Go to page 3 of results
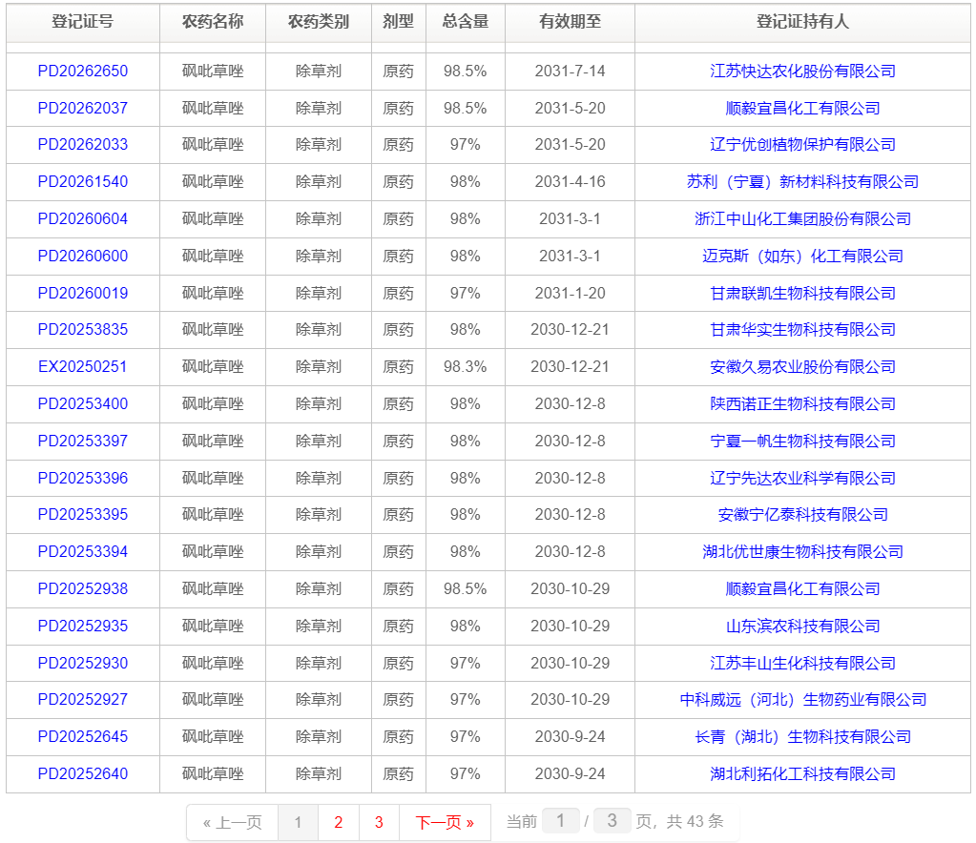Screen dimensions: 976x843 pyautogui.click(x=379, y=822)
